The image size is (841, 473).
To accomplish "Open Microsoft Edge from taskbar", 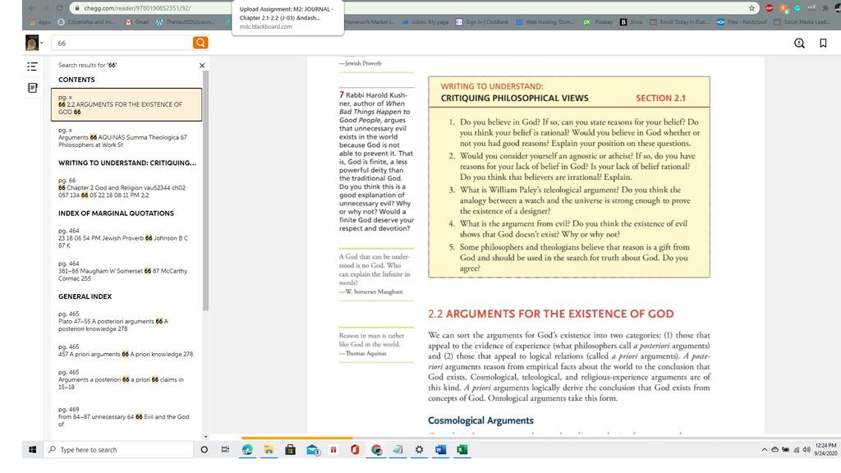I will [x=247, y=449].
